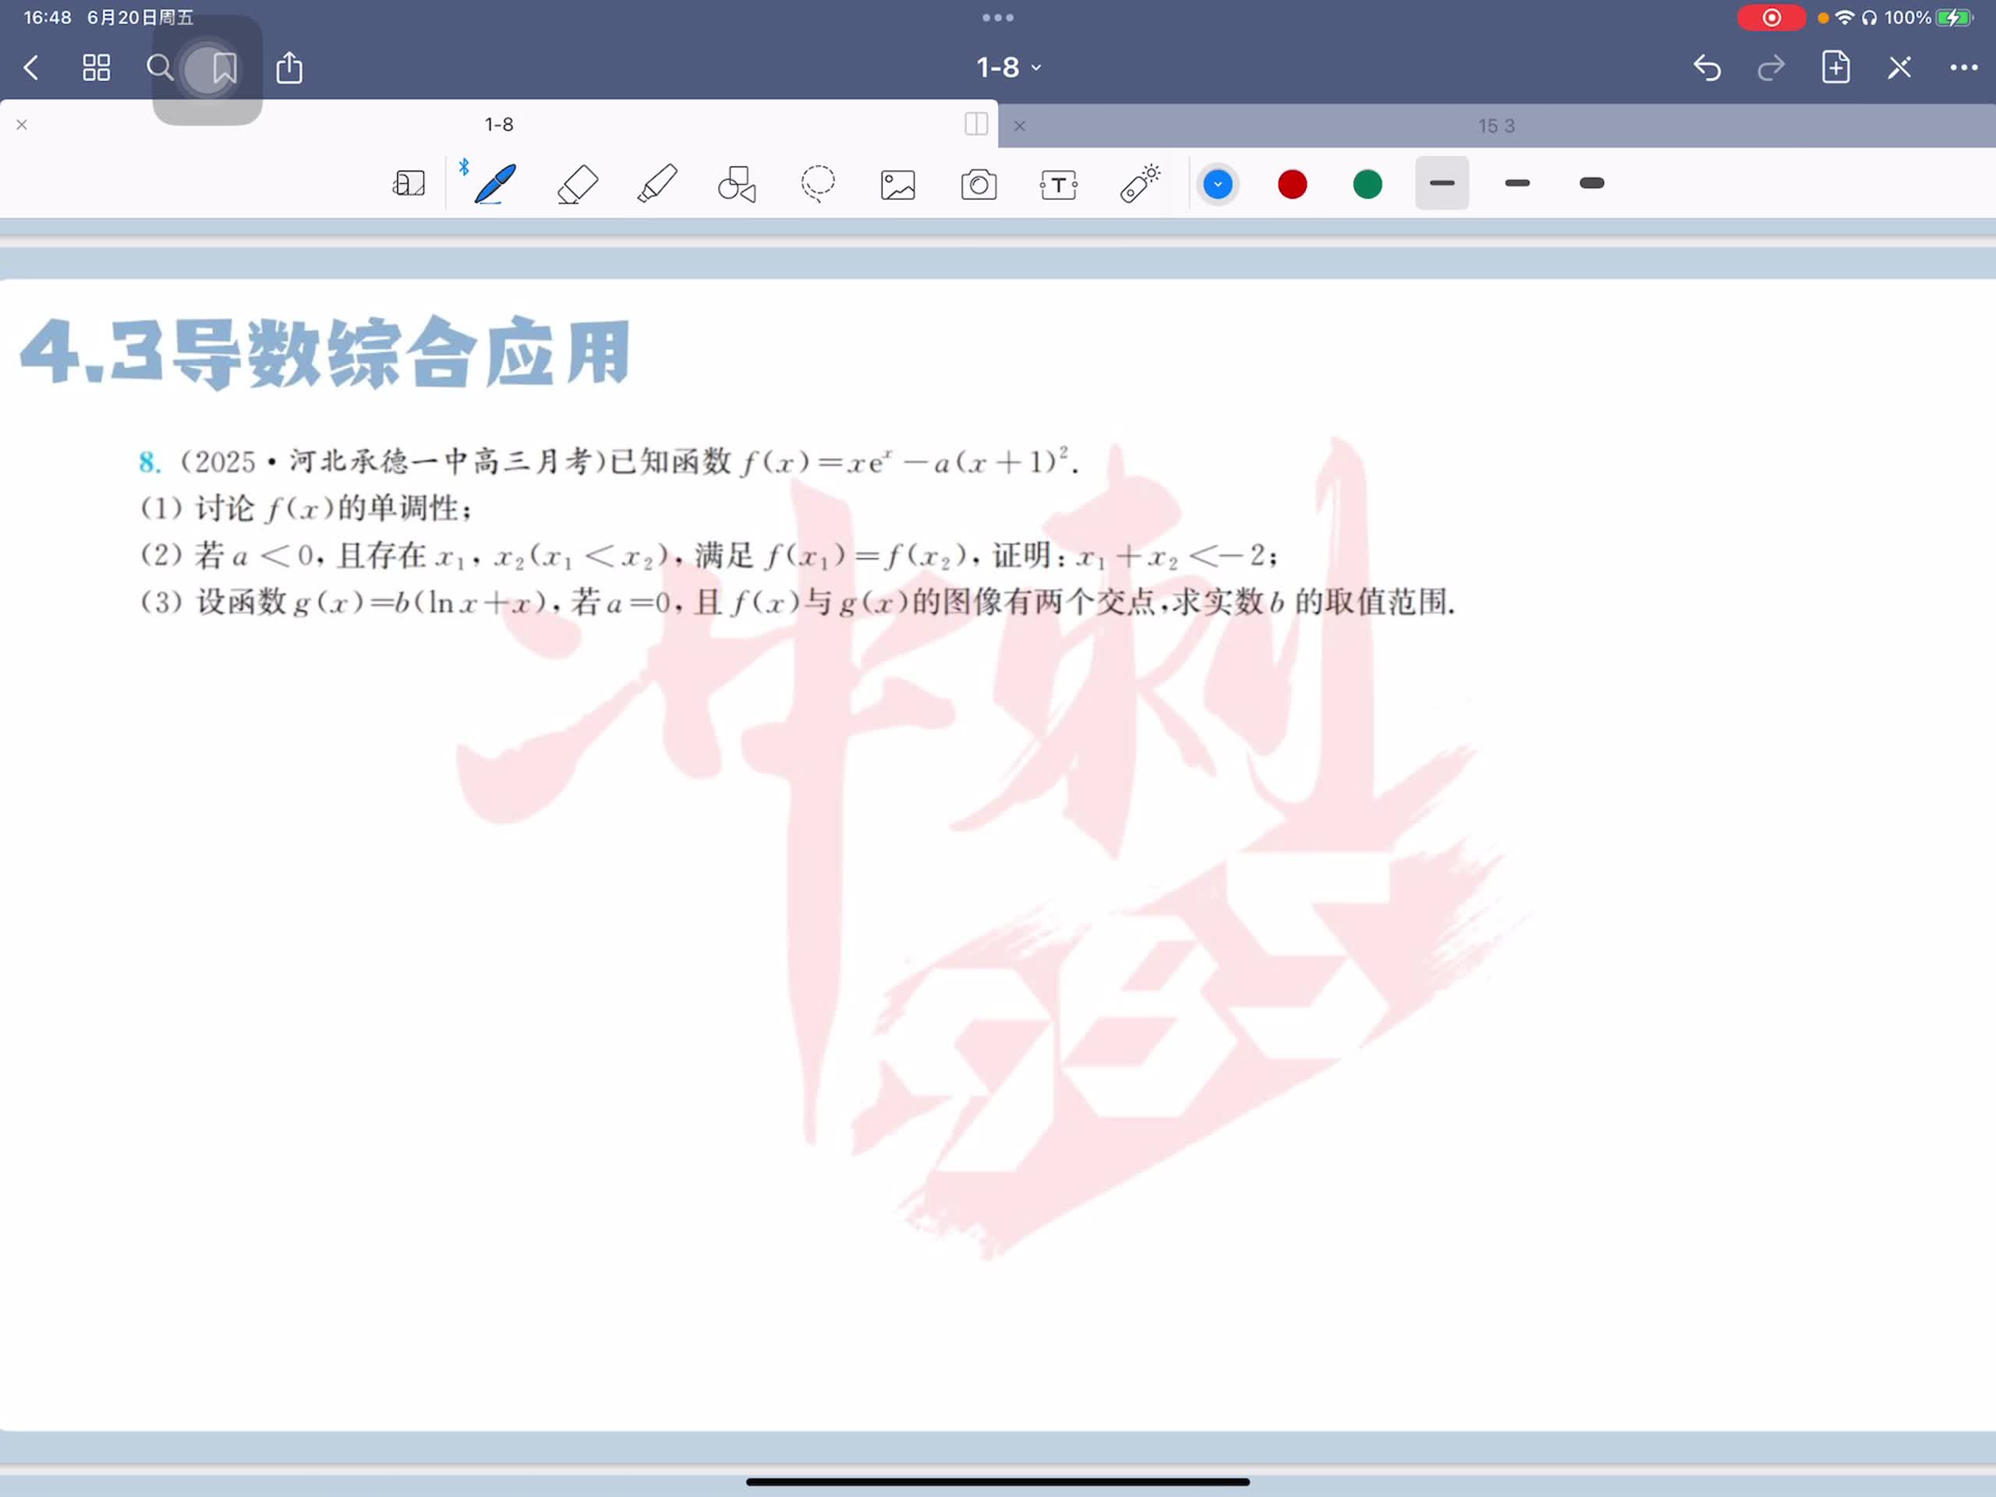Select the Eraser tool

point(578,184)
